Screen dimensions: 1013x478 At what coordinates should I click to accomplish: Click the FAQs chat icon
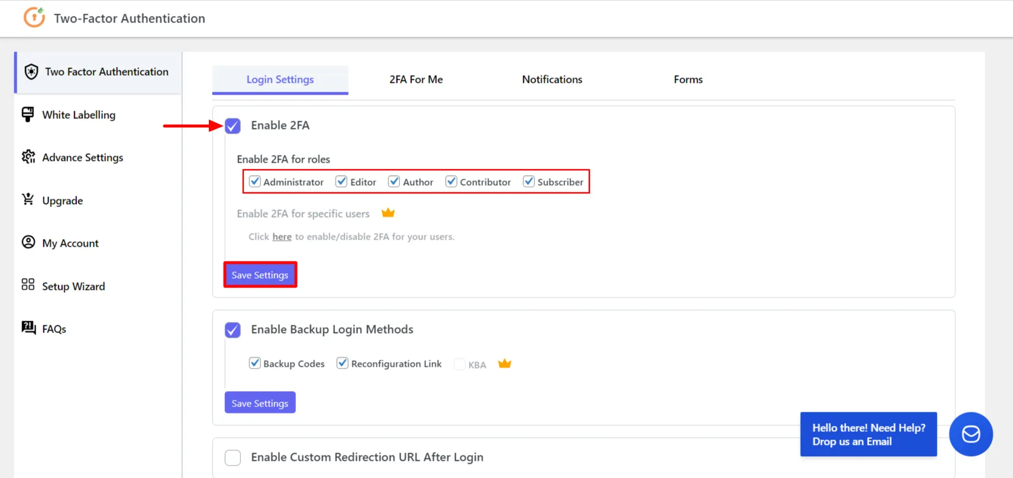click(x=28, y=328)
